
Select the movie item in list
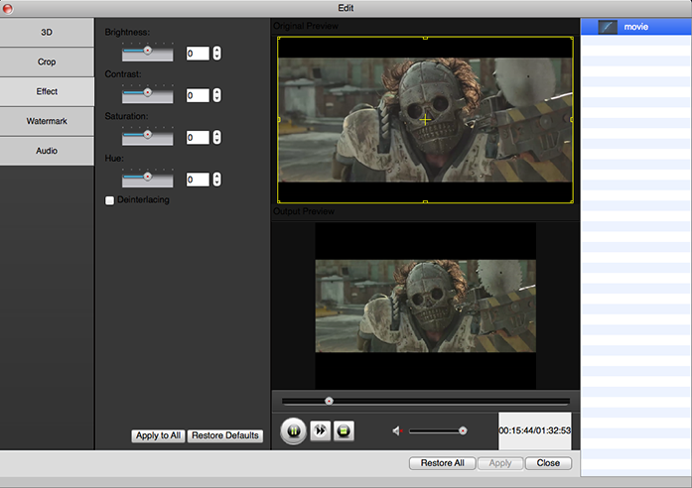click(x=636, y=27)
